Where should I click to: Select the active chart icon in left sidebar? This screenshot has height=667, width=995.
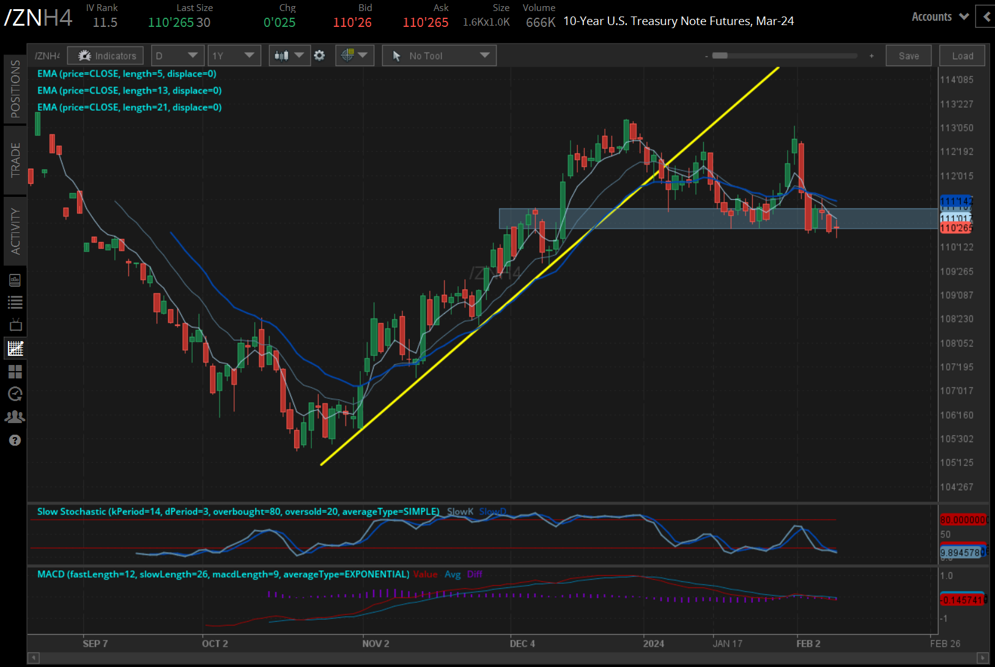(x=15, y=348)
